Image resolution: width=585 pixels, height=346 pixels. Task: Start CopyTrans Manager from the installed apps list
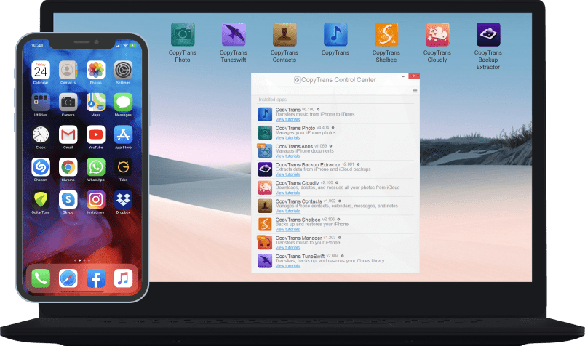265,242
